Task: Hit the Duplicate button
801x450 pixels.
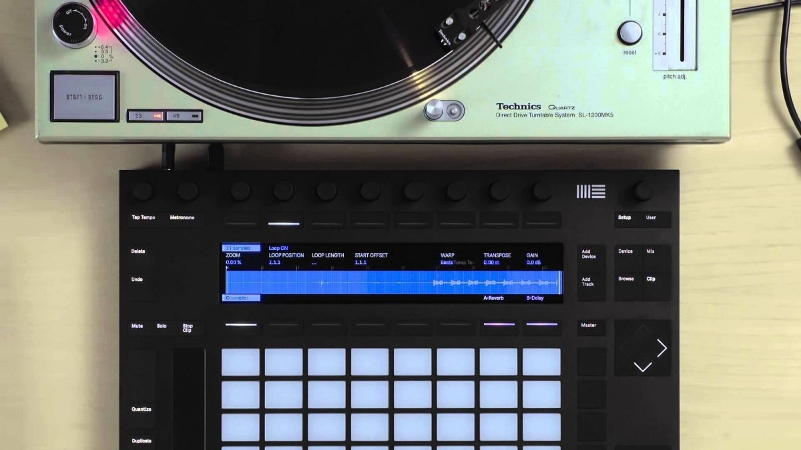Action: [142, 441]
